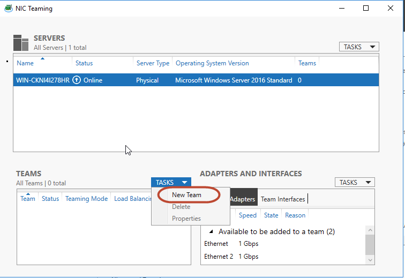Collapse Available to be added group

[x=211, y=231]
